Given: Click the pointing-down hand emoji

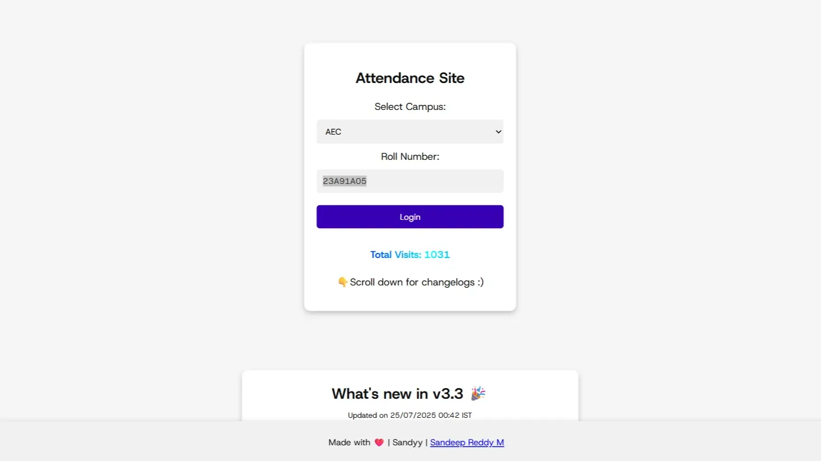Looking at the screenshot, I should (343, 282).
